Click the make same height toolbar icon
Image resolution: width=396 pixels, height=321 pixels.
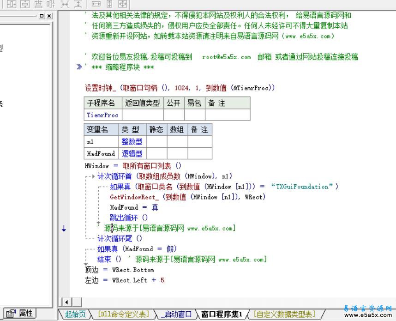click(x=109, y=4)
